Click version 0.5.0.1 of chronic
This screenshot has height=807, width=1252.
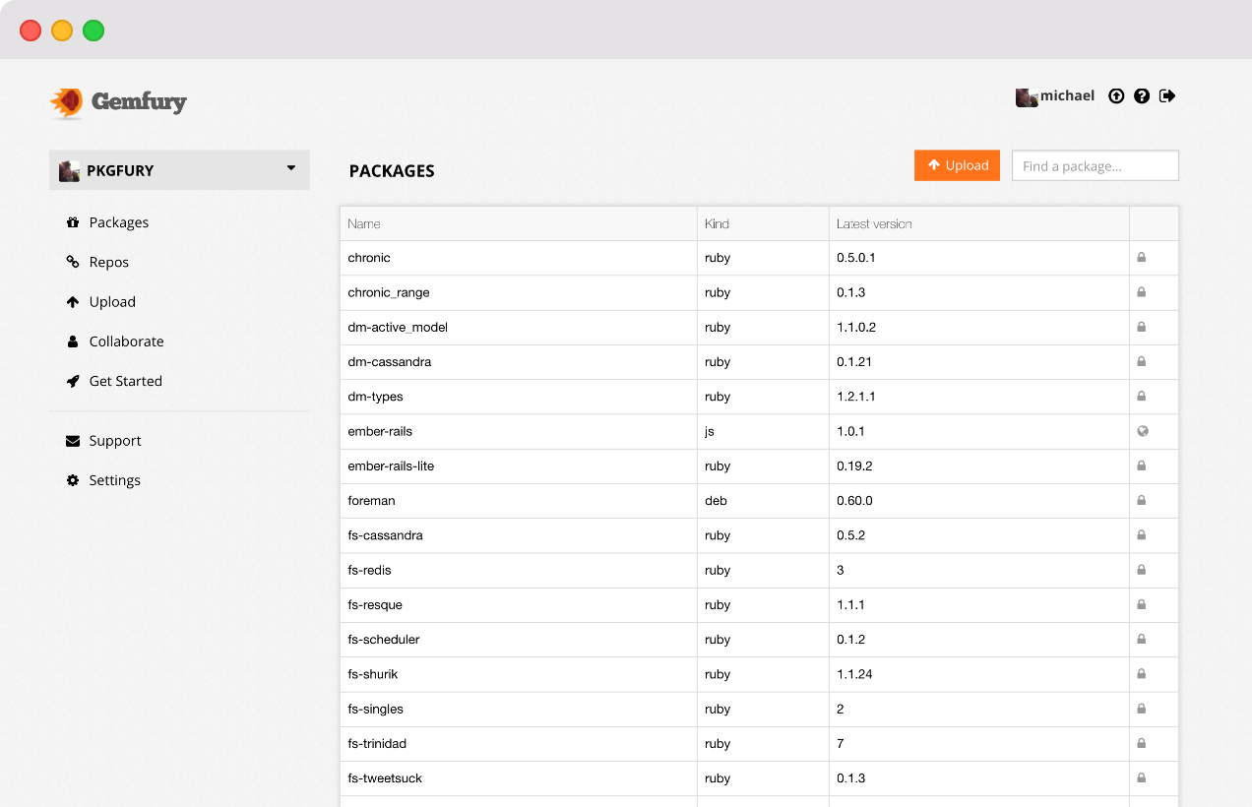tap(855, 258)
